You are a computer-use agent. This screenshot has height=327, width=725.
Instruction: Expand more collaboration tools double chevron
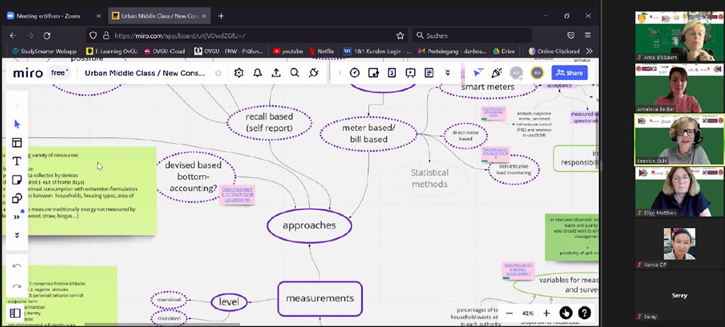pos(447,73)
